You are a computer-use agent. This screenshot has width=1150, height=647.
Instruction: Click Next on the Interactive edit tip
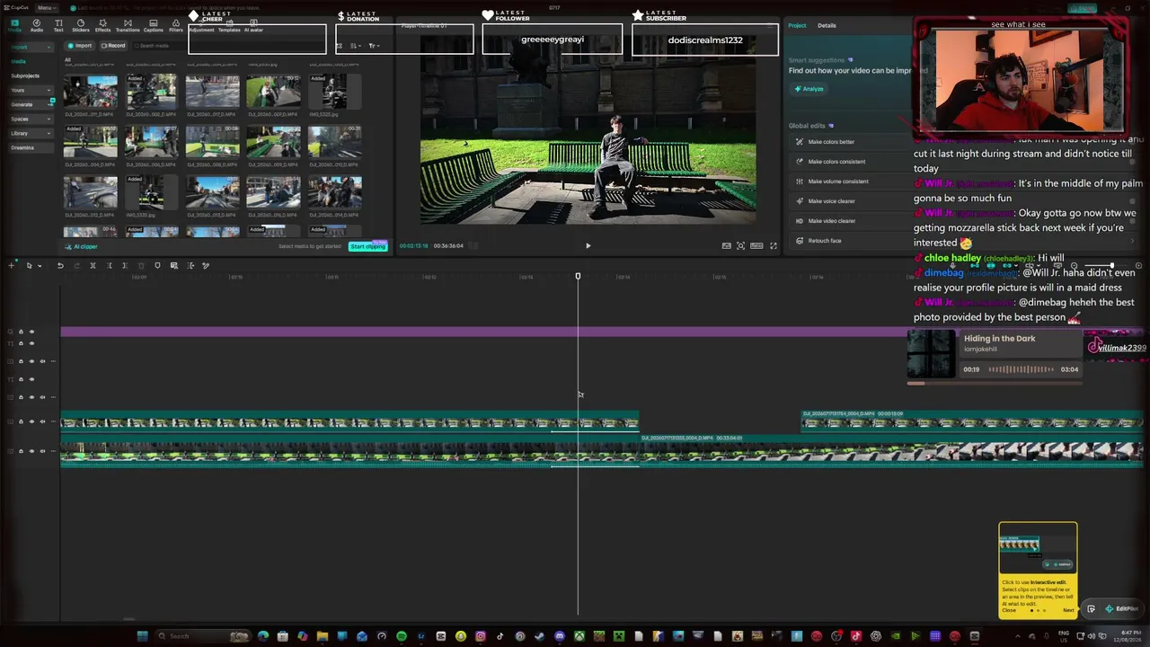pyautogui.click(x=1068, y=610)
